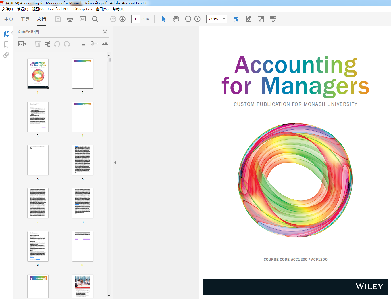
Task: Enlarge thumbnail size large mountain icon
Action: coord(105,44)
